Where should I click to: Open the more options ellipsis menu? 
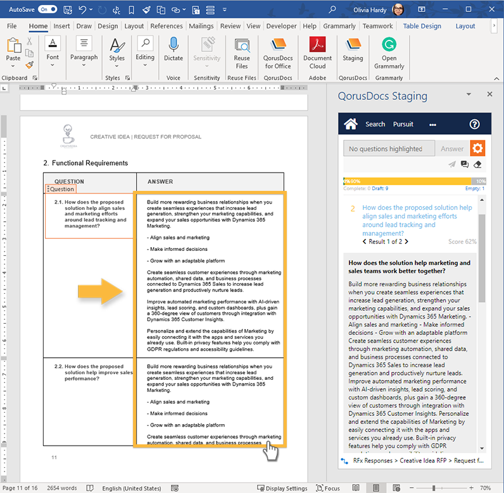click(x=432, y=125)
